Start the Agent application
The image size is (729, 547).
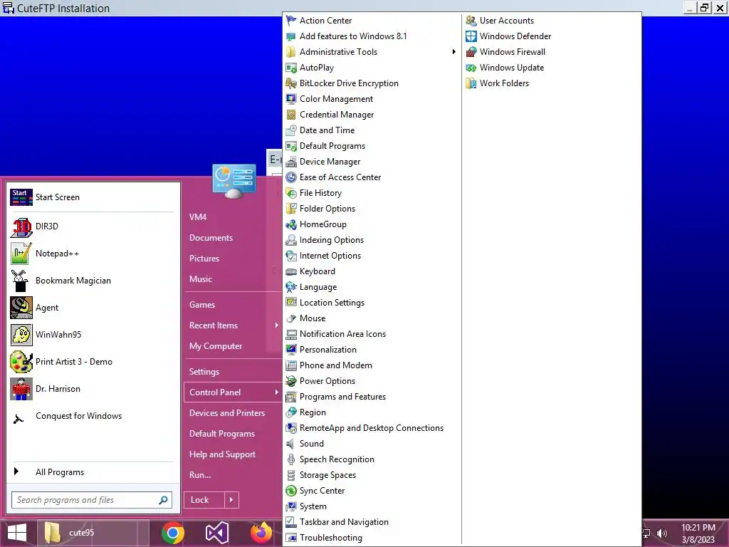[x=93, y=308]
